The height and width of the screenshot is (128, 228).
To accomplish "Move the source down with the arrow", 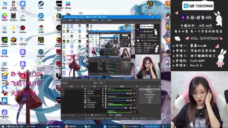I will [99, 115].
